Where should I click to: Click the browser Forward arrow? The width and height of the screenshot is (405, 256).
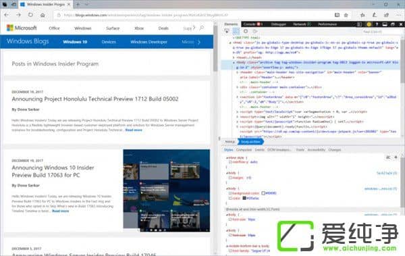18,15
